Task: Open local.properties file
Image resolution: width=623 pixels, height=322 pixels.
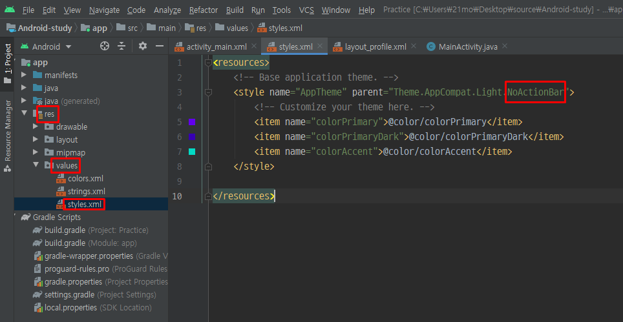Action: click(x=92, y=308)
